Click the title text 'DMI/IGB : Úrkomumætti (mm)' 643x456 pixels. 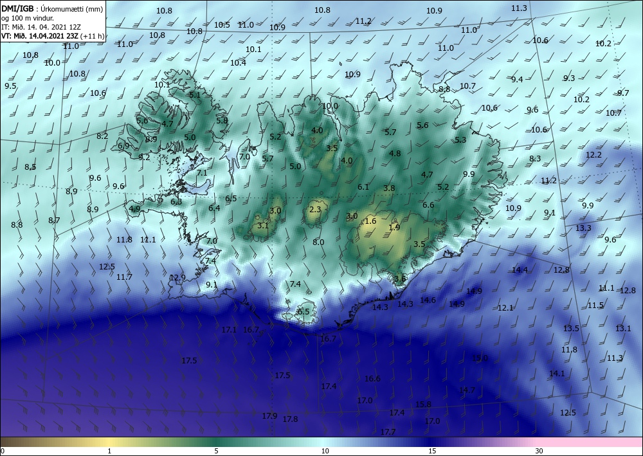click(52, 8)
